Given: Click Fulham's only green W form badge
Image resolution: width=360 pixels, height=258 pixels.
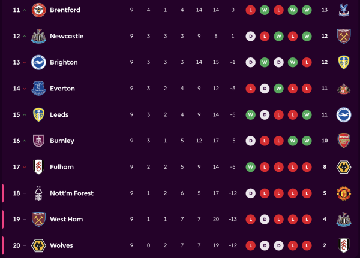Looking at the screenshot, I should pyautogui.click(x=251, y=167).
